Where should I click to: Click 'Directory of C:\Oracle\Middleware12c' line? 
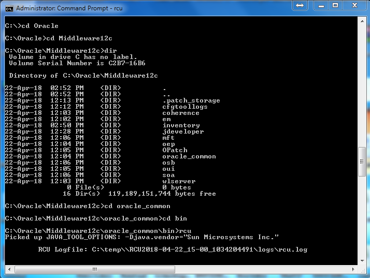point(83,76)
